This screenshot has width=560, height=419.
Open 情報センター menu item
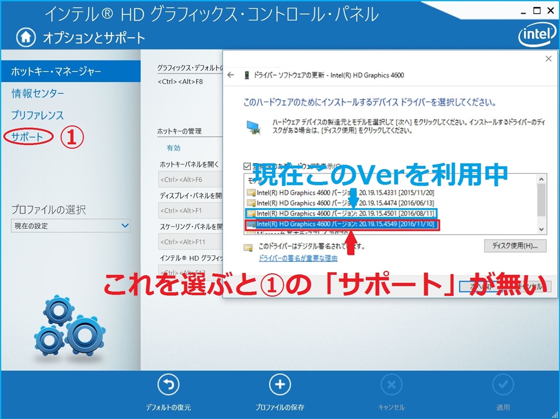coord(38,93)
